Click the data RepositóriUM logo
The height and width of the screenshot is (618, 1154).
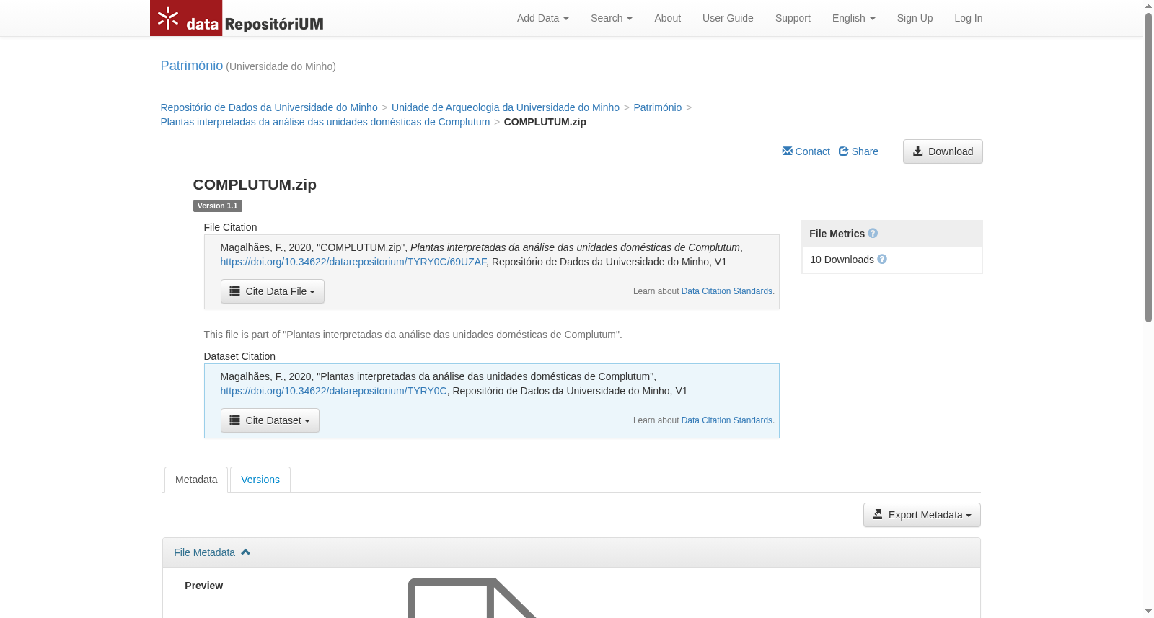237,18
